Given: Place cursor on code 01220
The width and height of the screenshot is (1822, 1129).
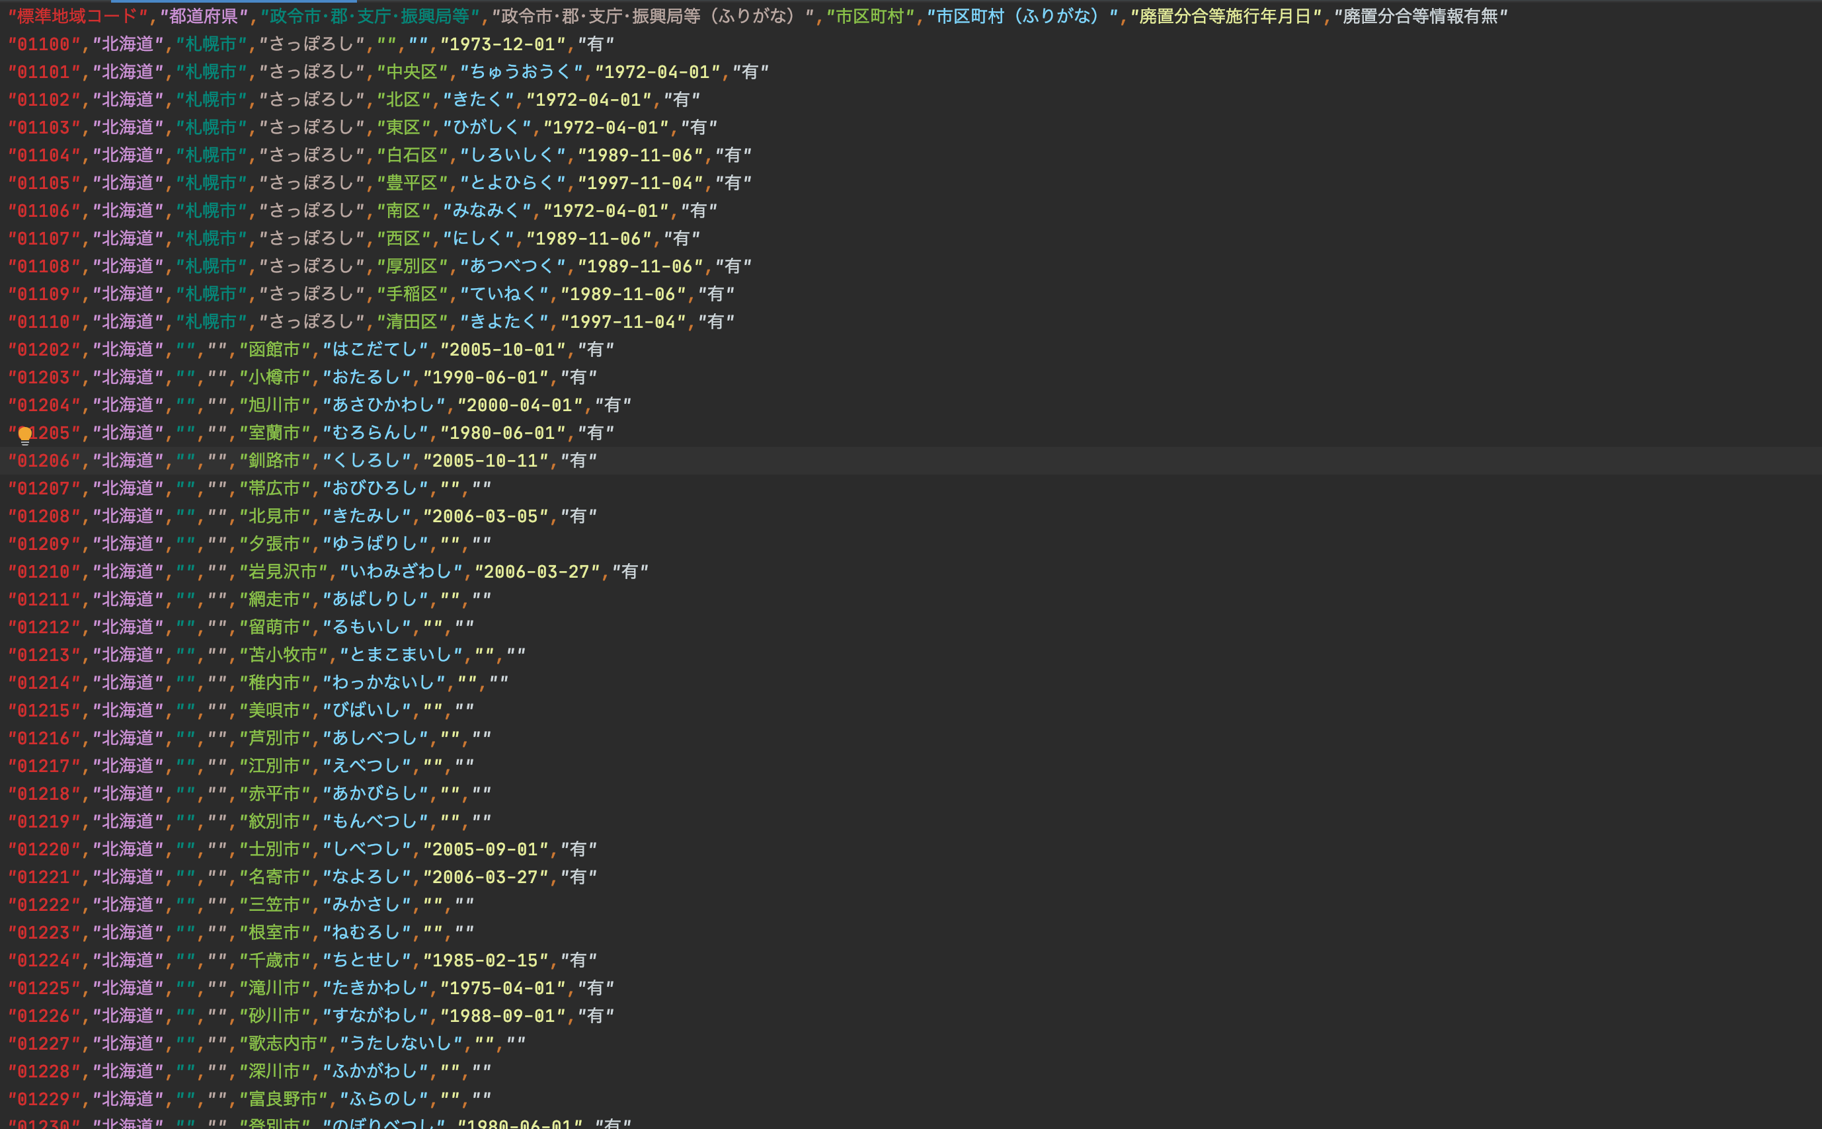Looking at the screenshot, I should [x=44, y=849].
